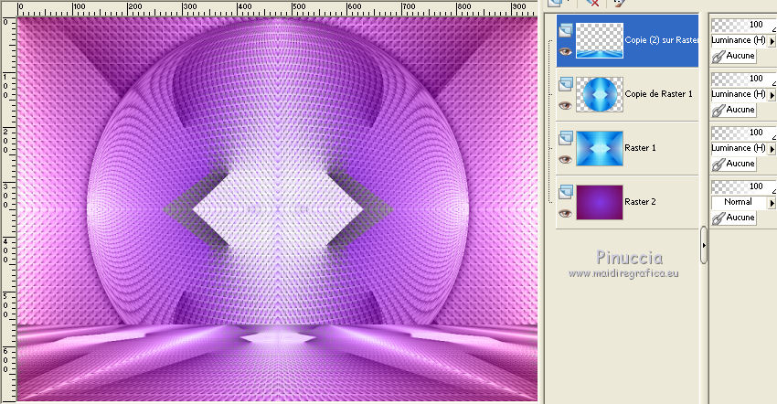777x404 pixels.
Task: Click opacity slider of Raster 2 layer
Action: (743, 186)
